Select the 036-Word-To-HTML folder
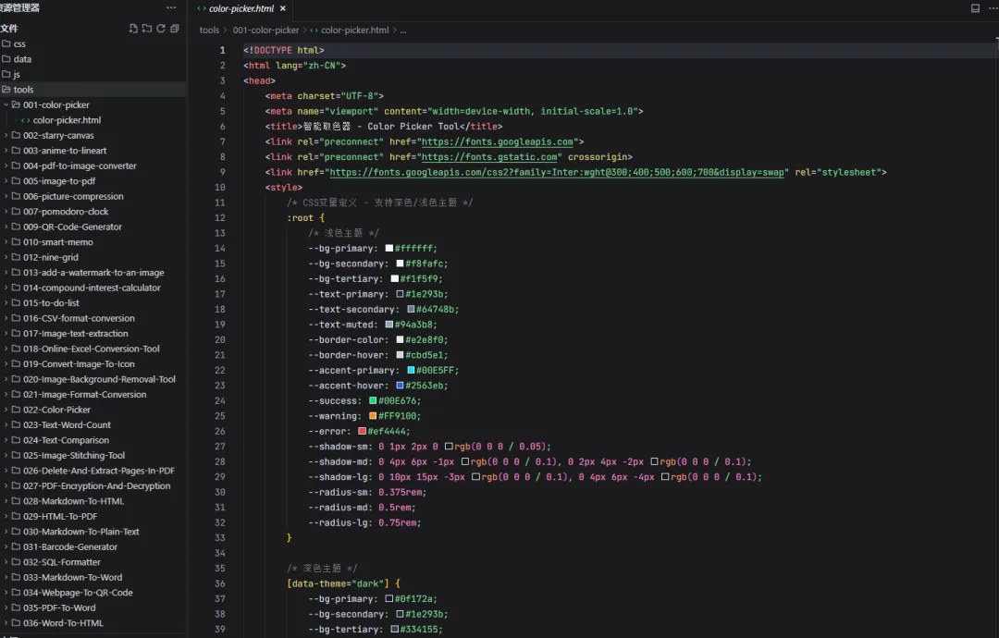The image size is (999, 638). point(93,623)
